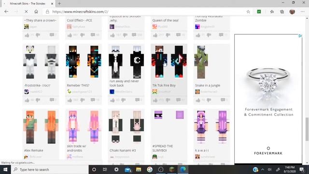Screen dimensions: 309x174
Task: Open Settings gear on the taskbar
Action: click(x=116, y=170)
